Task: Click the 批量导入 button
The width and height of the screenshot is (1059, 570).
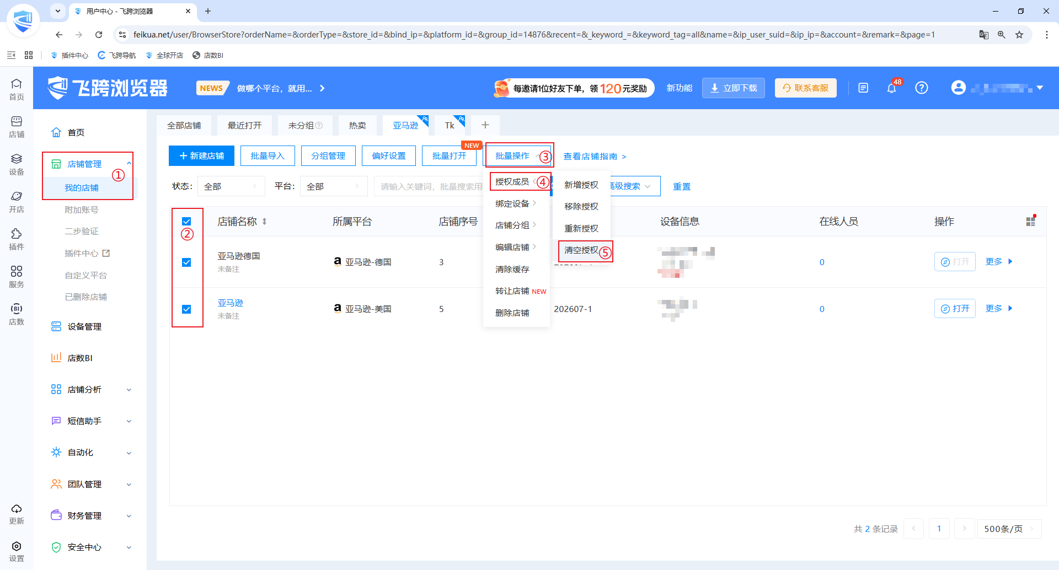Action: point(268,156)
